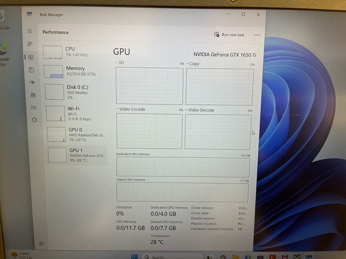The height and width of the screenshot is (259, 346).
Task: Click the Copy engine usage graph
Action: coord(220,87)
